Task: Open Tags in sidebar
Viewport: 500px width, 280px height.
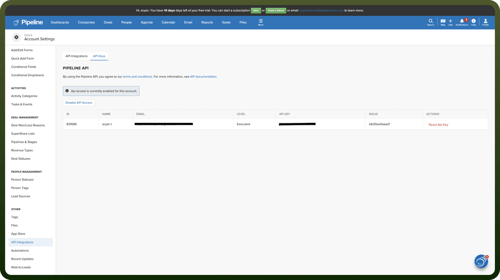Action: tap(15, 217)
